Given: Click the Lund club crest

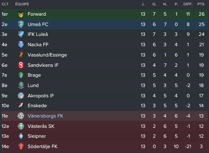Looking at the screenshot, I should click(x=21, y=85).
